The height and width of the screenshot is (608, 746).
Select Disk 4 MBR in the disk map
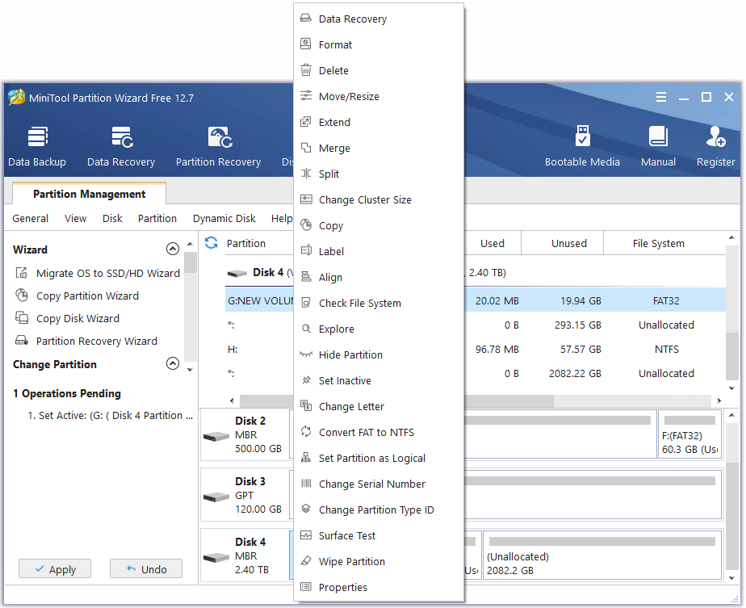245,556
